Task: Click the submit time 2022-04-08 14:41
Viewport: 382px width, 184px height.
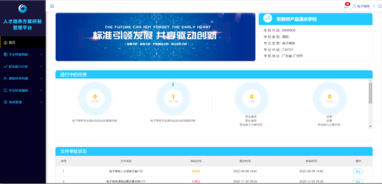Action: click(x=245, y=171)
